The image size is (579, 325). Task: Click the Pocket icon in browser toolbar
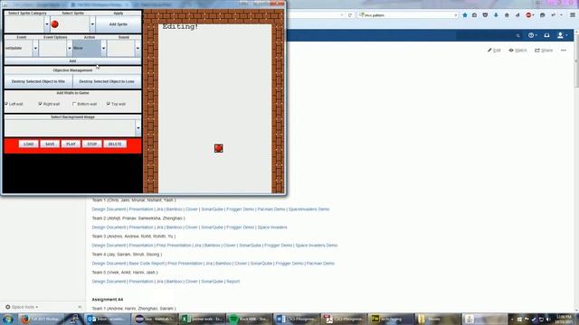[485, 15]
